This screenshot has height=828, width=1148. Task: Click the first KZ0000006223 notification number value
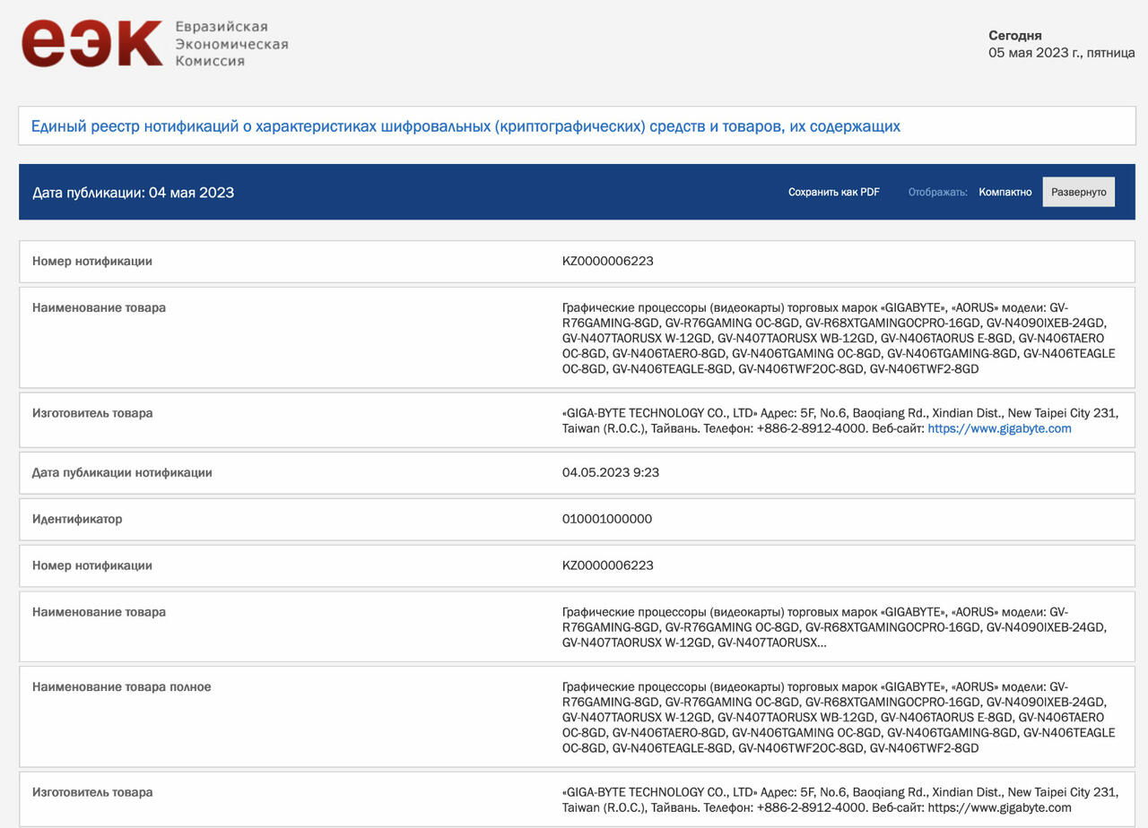click(608, 262)
